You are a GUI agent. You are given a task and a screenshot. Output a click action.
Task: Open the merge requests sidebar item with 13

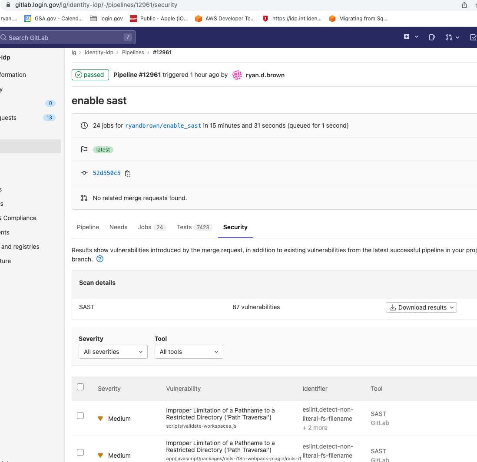click(28, 118)
